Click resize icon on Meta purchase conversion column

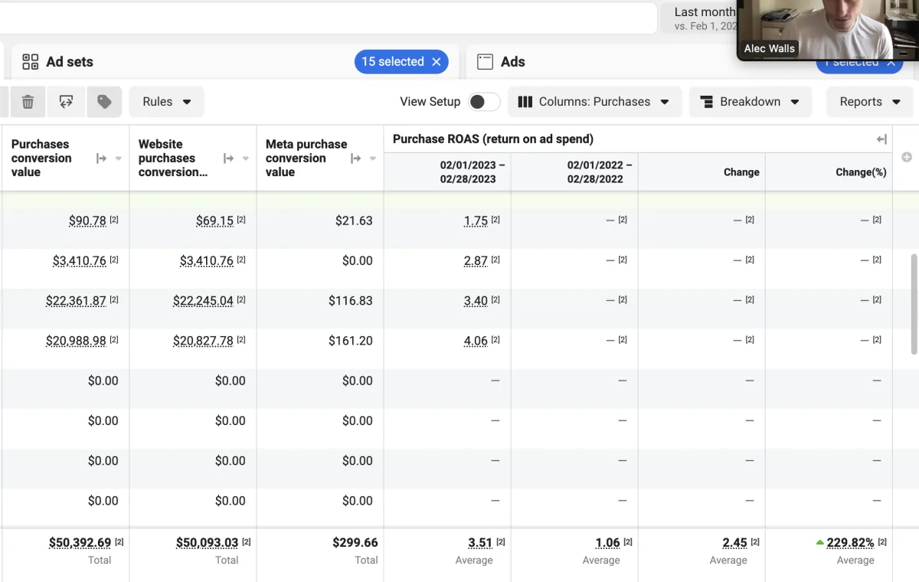coord(355,159)
